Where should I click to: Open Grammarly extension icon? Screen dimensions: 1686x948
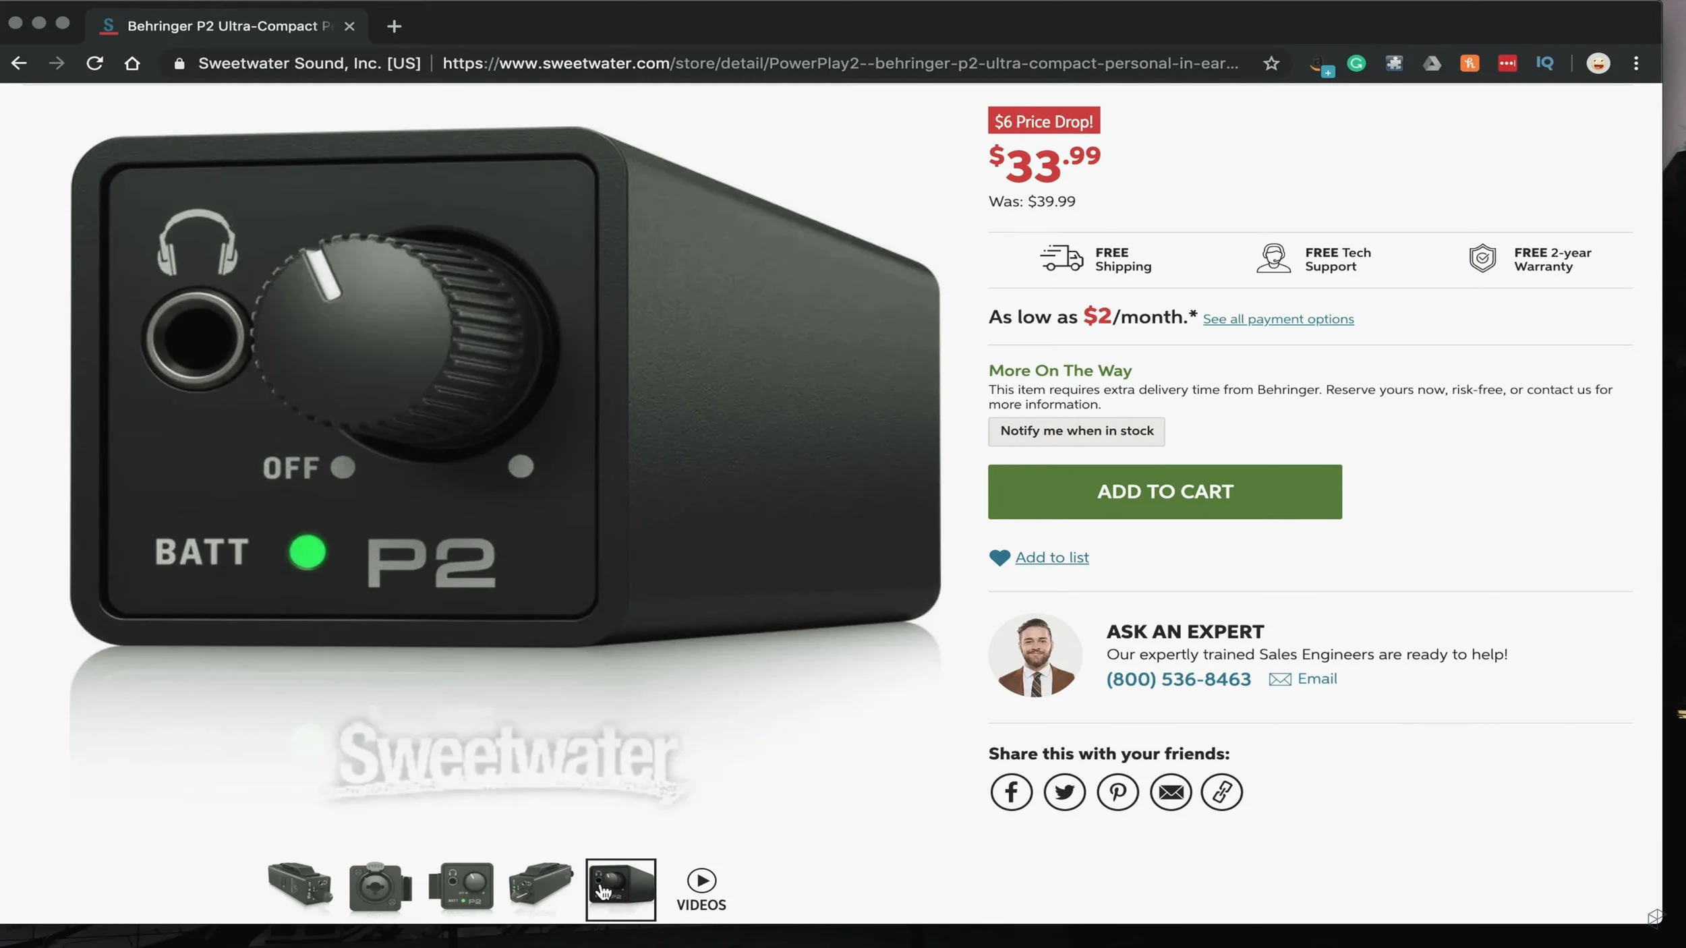(1356, 63)
